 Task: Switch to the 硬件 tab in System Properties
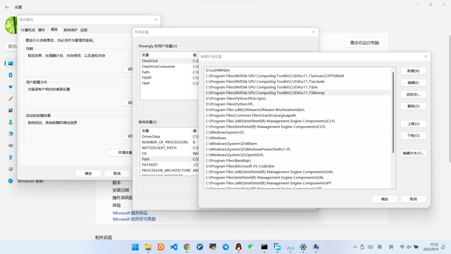[42, 30]
